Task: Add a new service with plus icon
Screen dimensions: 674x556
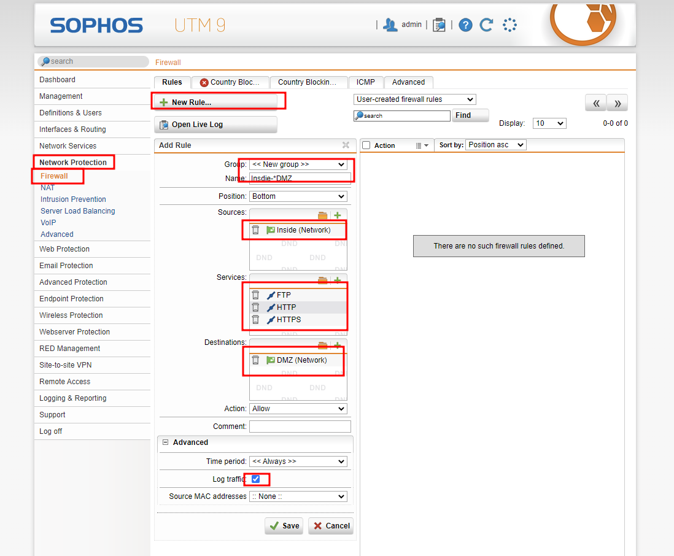Action: pos(338,280)
